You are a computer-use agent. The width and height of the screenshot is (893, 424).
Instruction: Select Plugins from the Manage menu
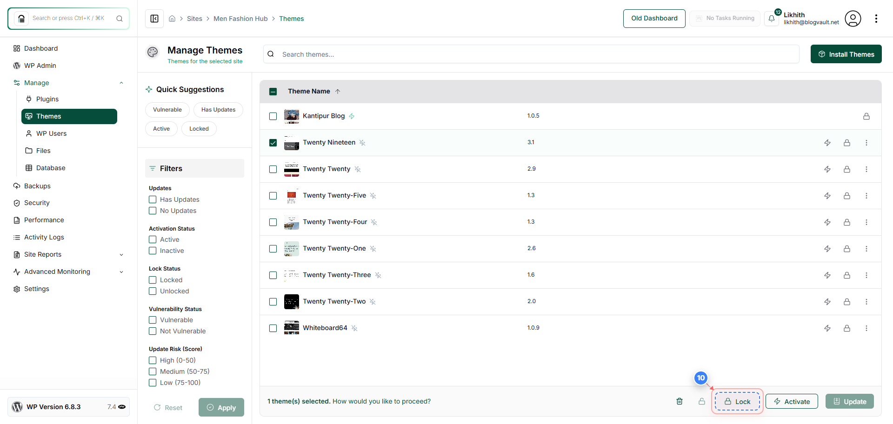click(47, 99)
